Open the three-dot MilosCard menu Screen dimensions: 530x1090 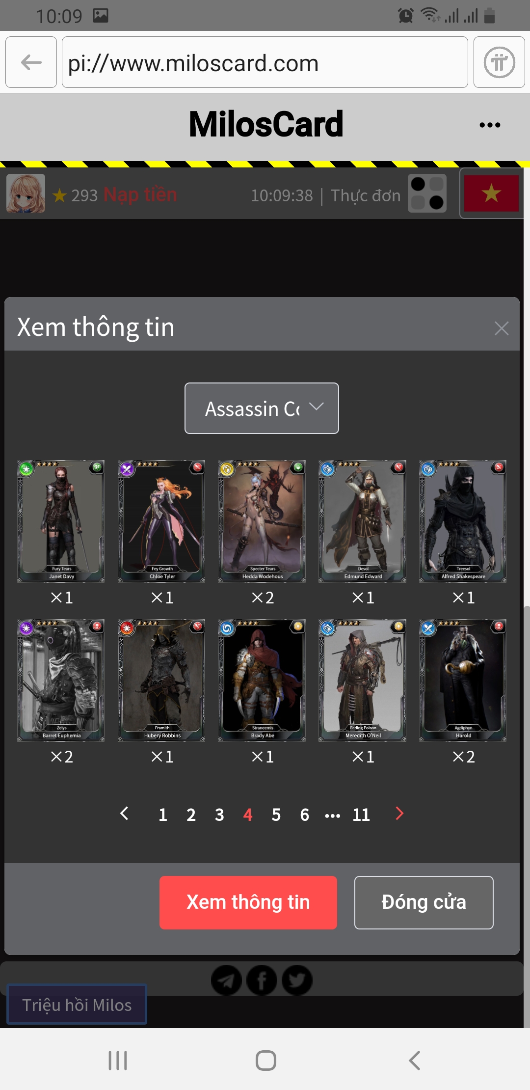click(490, 125)
